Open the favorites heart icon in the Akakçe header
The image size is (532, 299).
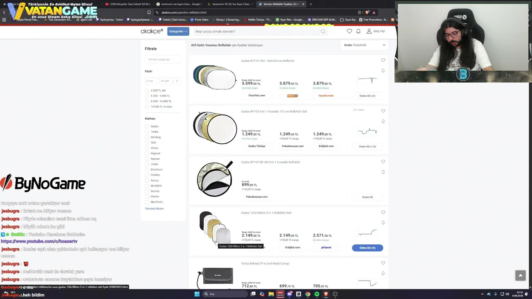point(349,31)
